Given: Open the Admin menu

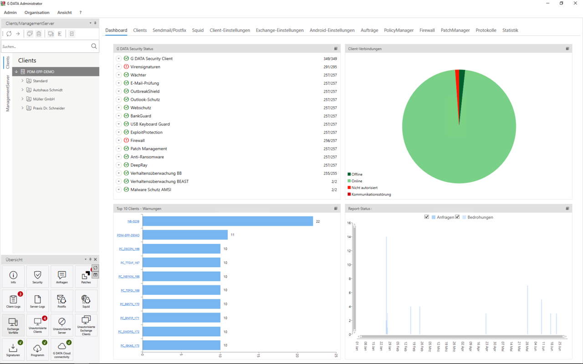Looking at the screenshot, I should coord(10,12).
